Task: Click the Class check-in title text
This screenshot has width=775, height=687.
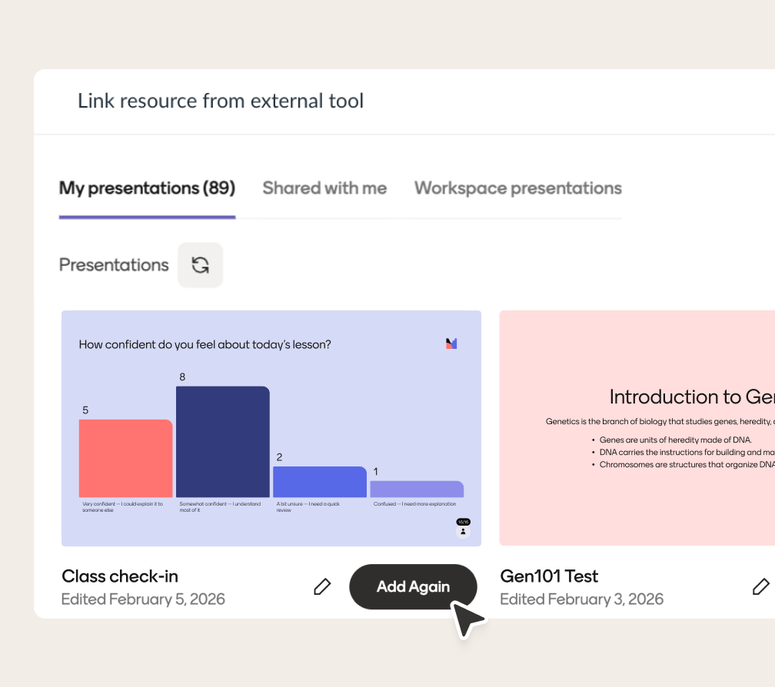Action: coord(120,576)
